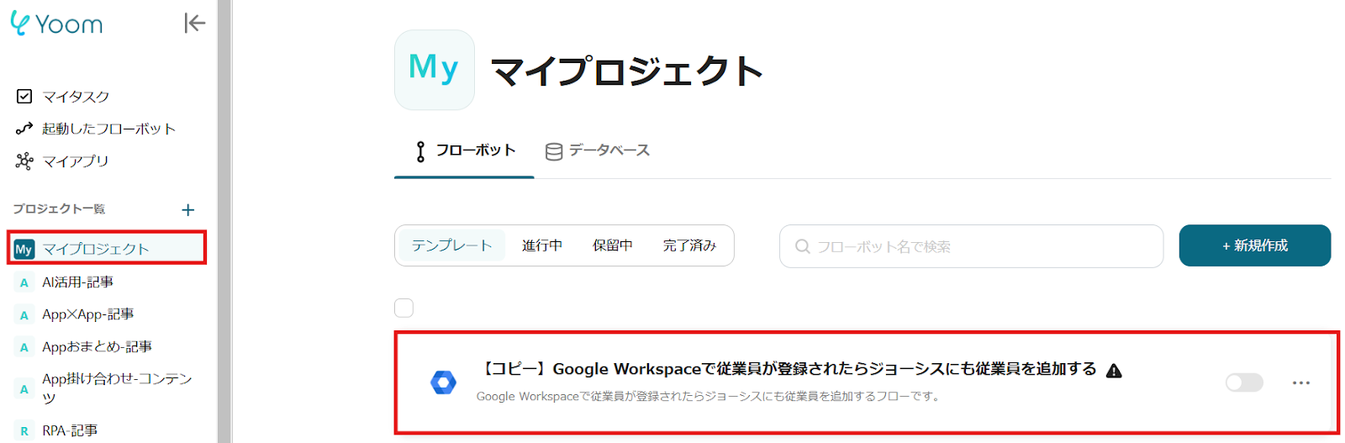This screenshot has width=1345, height=443.
Task: Collapse the sidebar with the arrow icon
Action: point(194,24)
